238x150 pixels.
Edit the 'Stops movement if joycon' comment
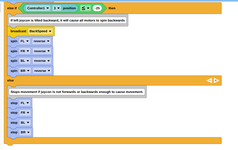[x=77, y=92]
